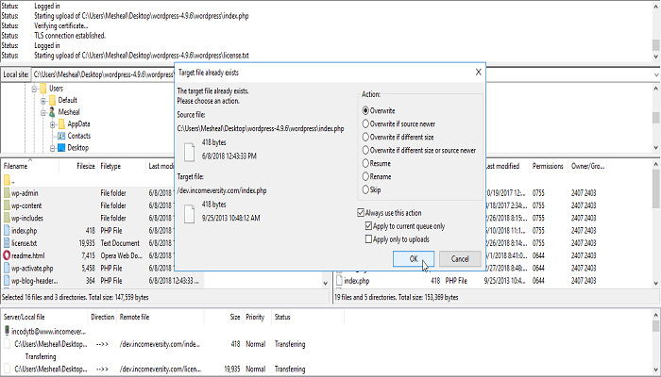Image resolution: width=661 pixels, height=377 pixels.
Task: Sort remote files by Permissions column
Action: coord(549,166)
